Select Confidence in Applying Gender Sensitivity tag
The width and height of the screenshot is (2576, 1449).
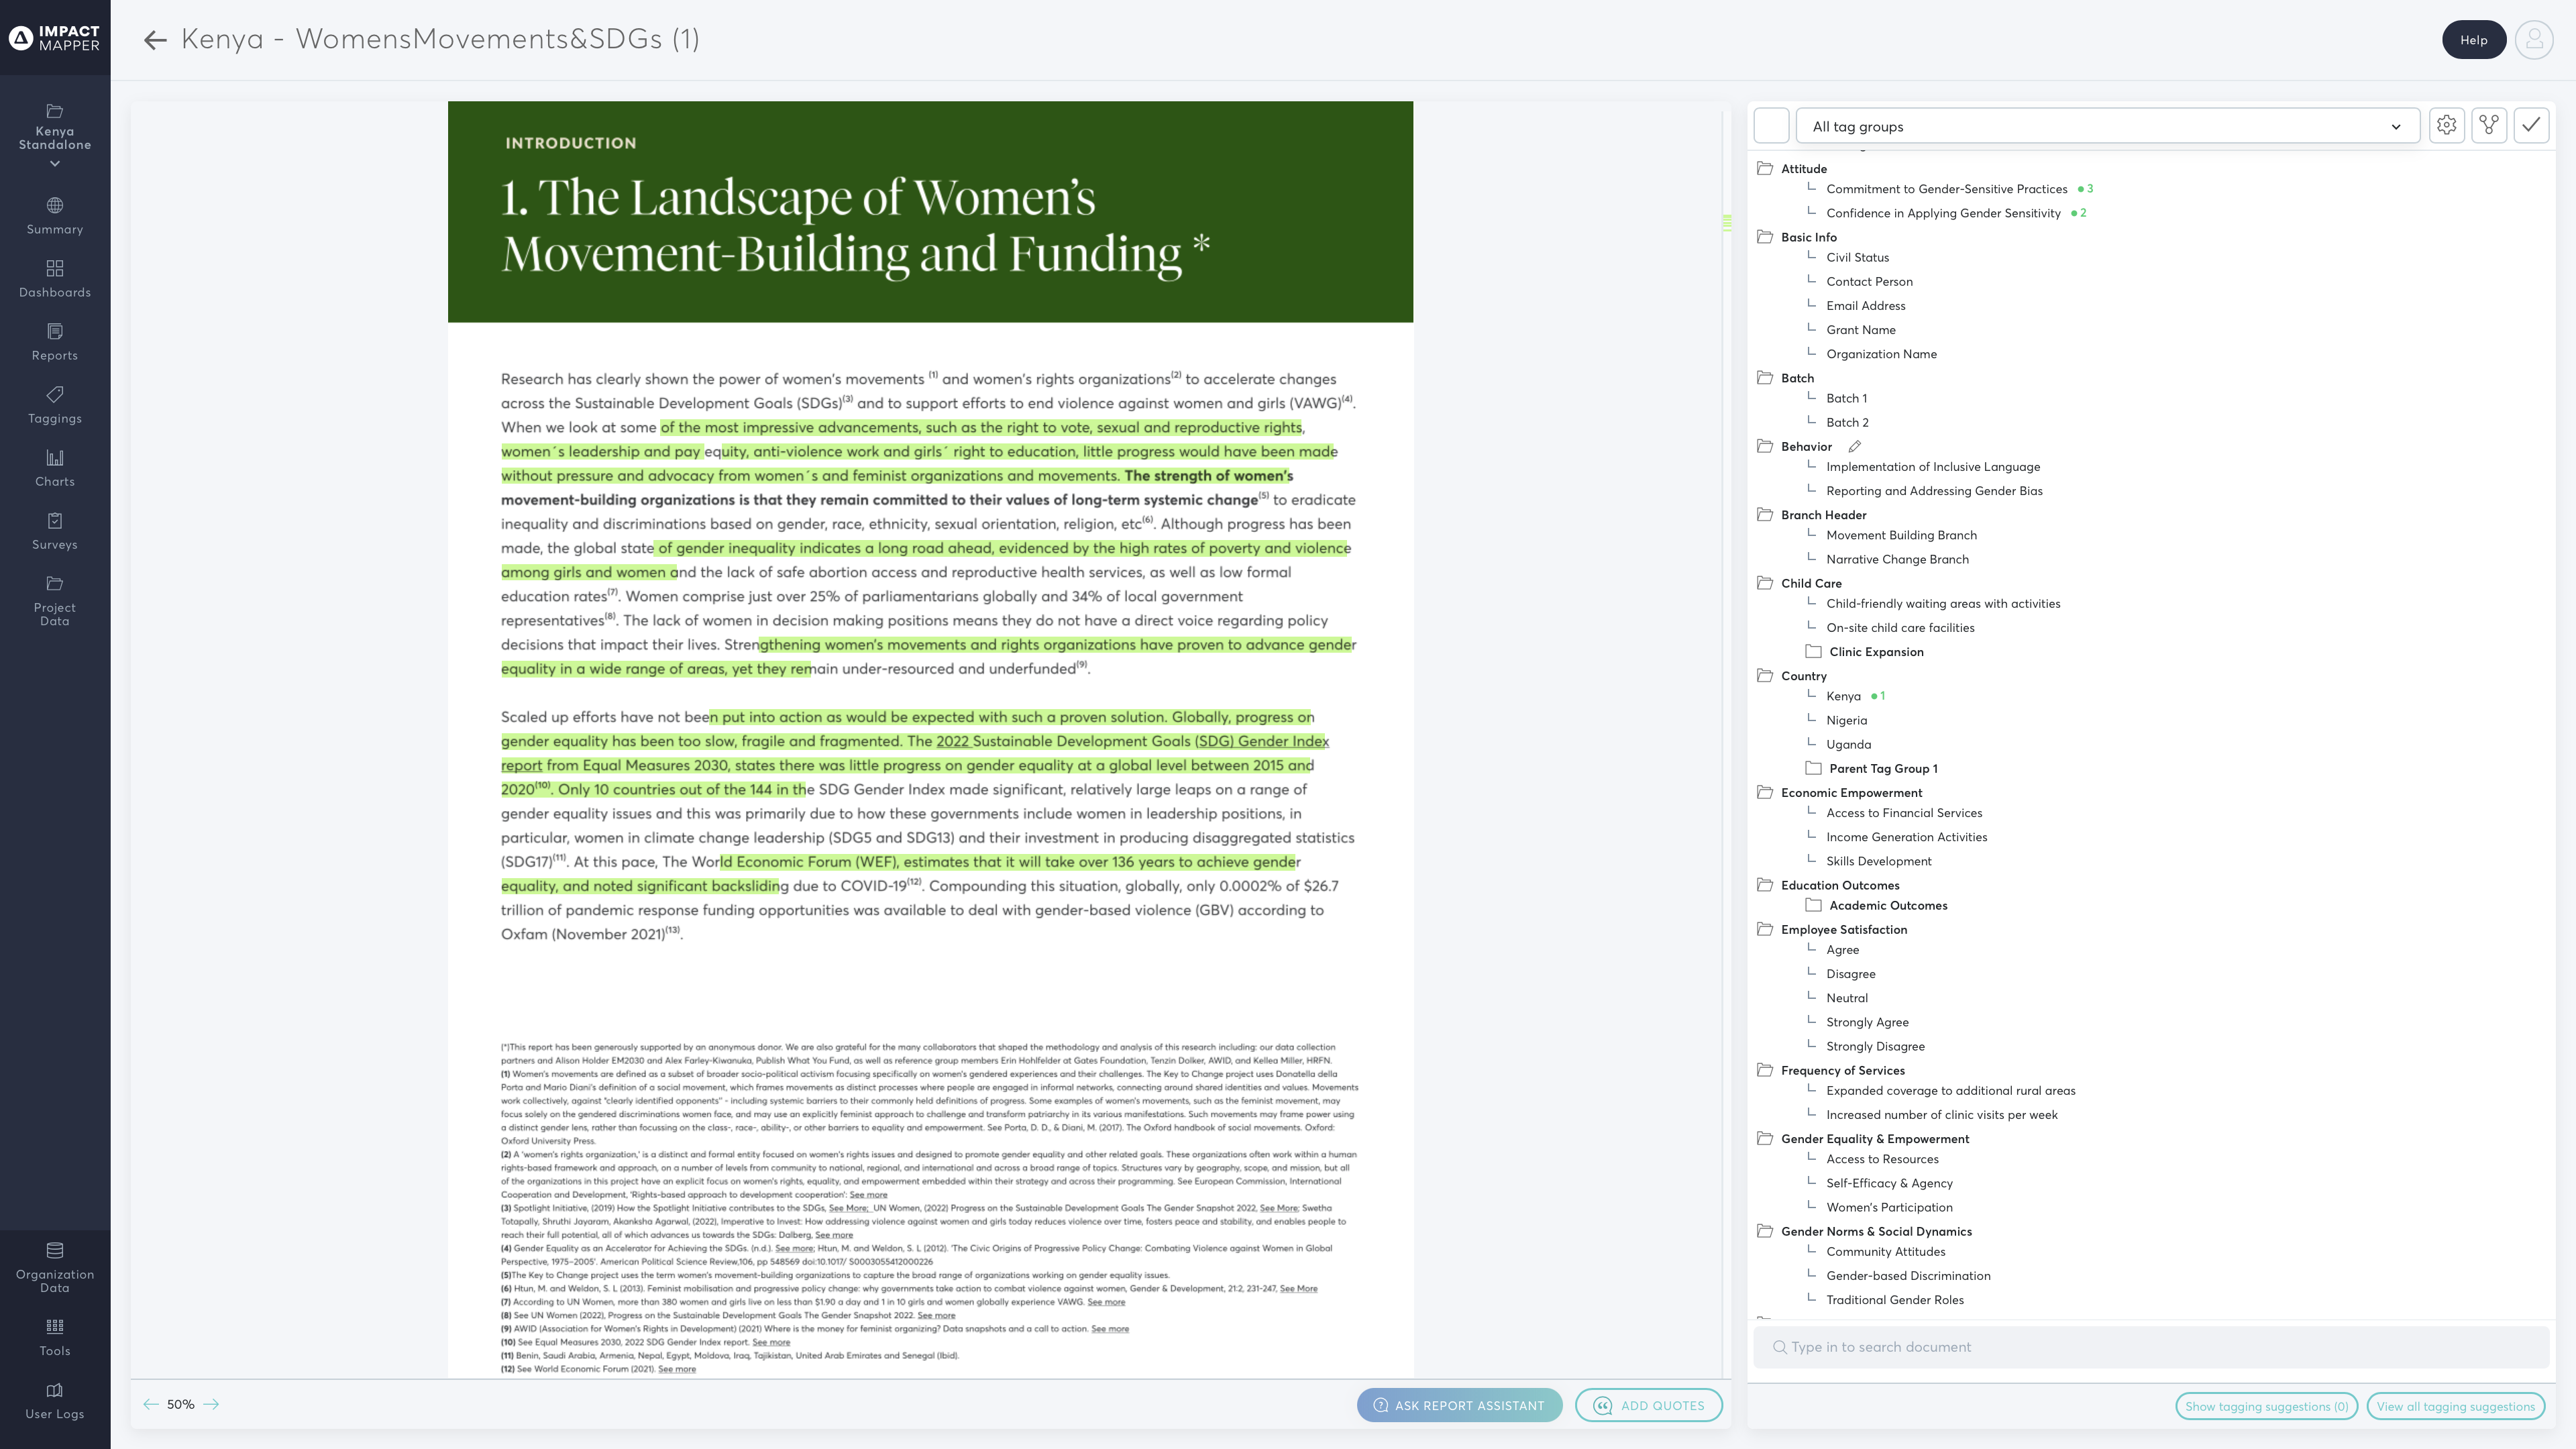pos(1943,213)
